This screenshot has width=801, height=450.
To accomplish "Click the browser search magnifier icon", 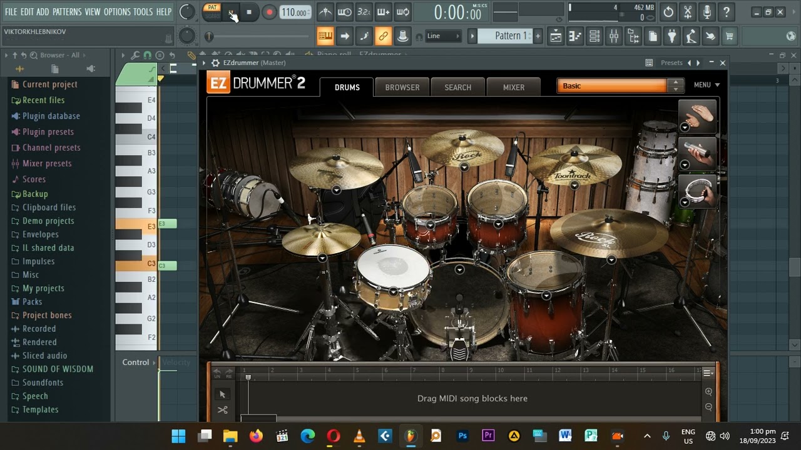I will coord(34,55).
